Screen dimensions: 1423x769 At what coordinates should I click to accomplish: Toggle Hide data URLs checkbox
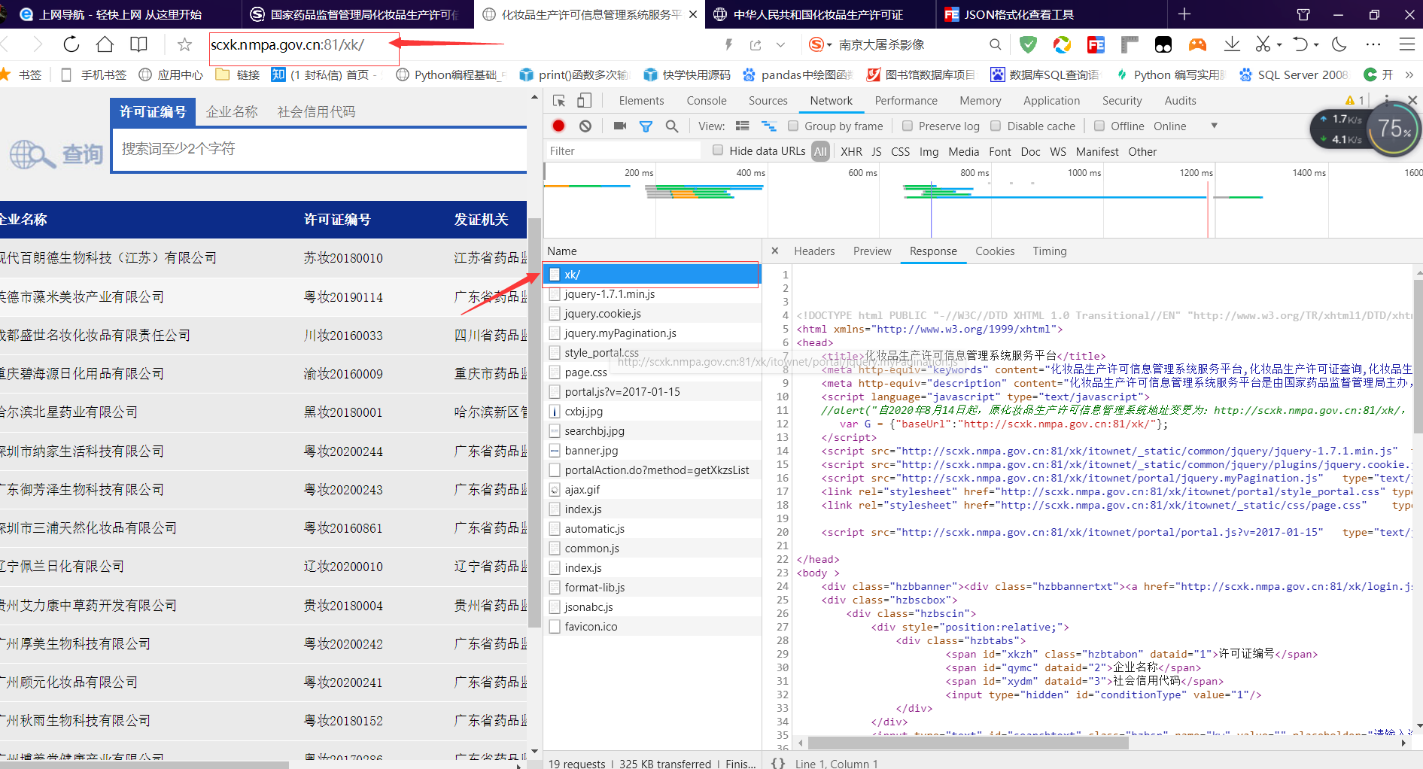[x=718, y=150]
